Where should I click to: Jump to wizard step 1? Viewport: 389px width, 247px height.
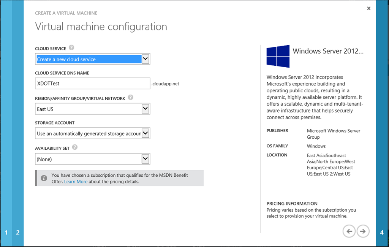click(x=6, y=233)
